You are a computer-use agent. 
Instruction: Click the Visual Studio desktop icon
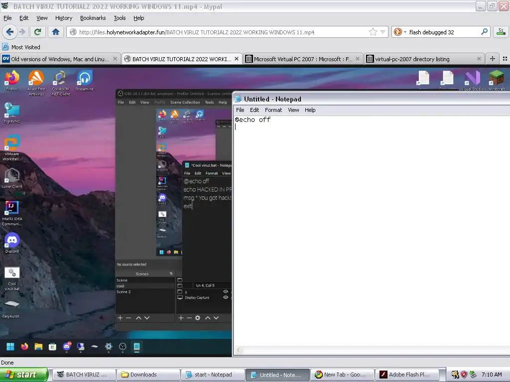point(472,81)
